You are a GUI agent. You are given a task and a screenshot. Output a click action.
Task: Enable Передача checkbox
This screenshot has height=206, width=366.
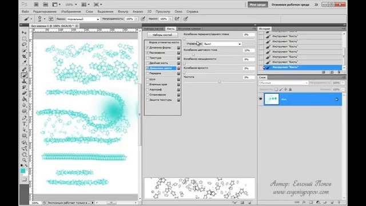pos(148,73)
